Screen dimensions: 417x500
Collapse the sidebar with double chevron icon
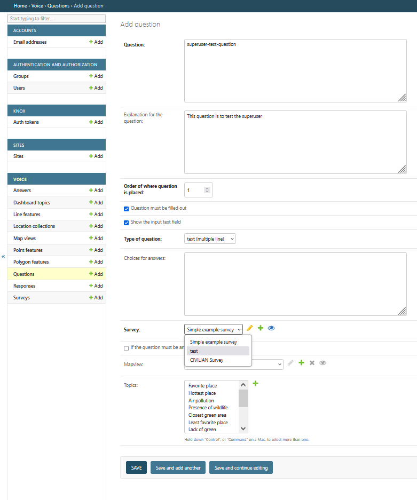(3, 257)
